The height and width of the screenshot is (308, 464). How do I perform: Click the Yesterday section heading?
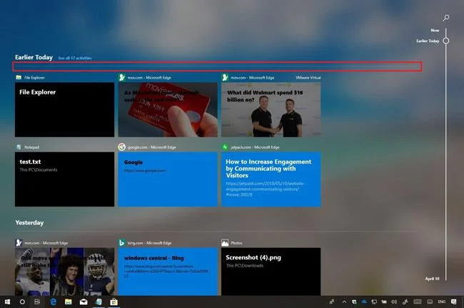point(29,223)
